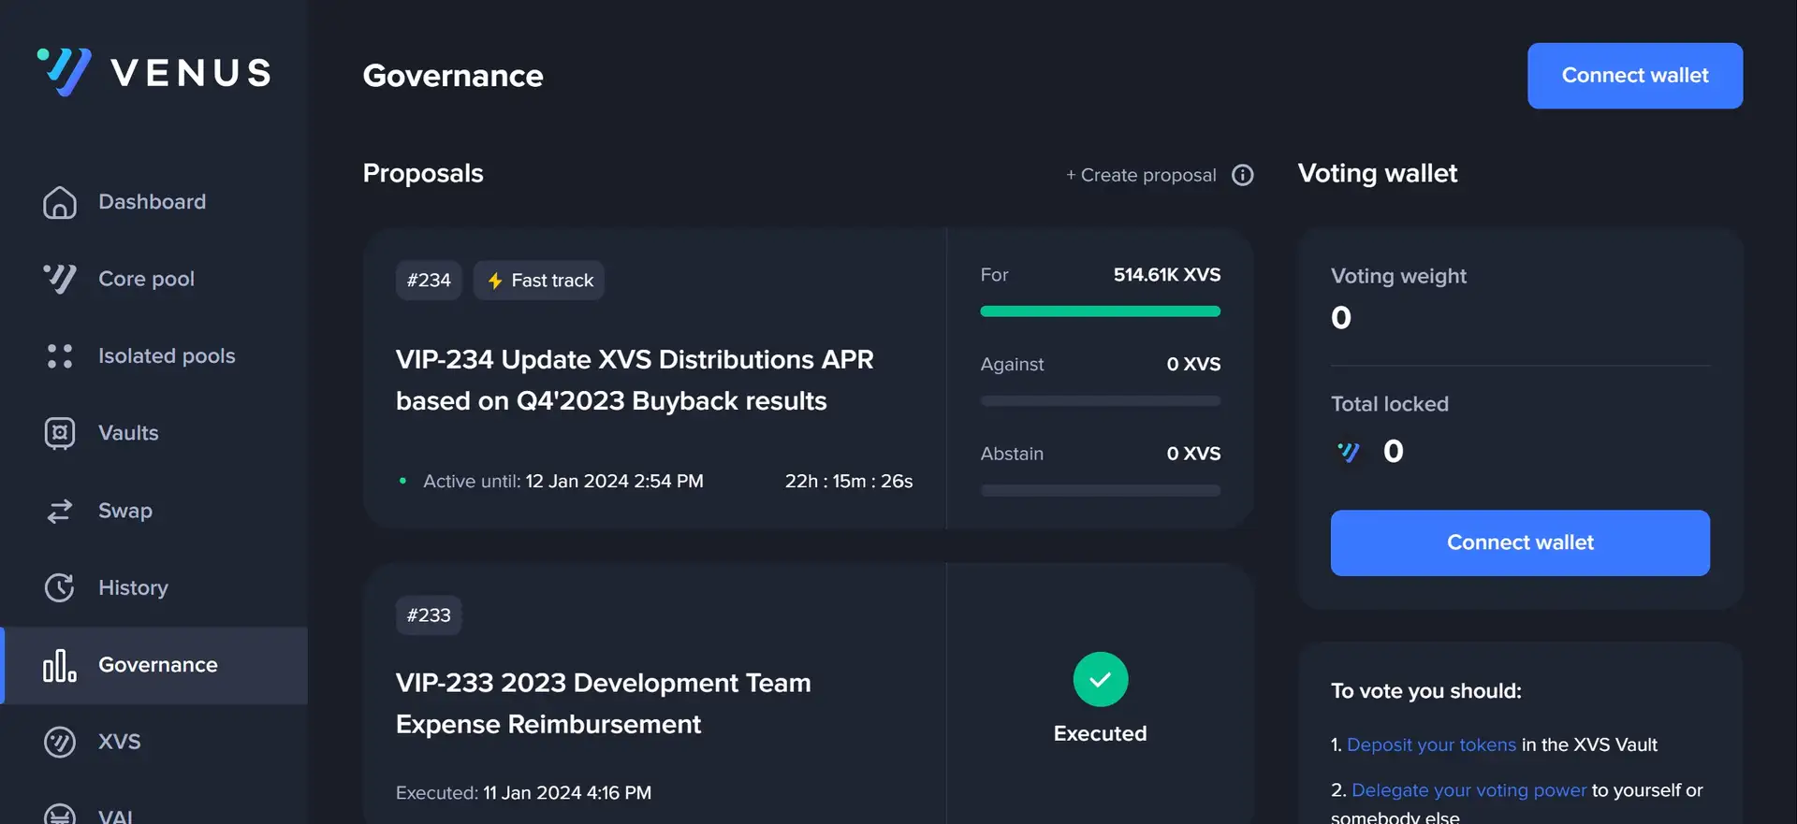The height and width of the screenshot is (824, 1797).
Task: Click the XVS token sidebar icon
Action: [60, 742]
